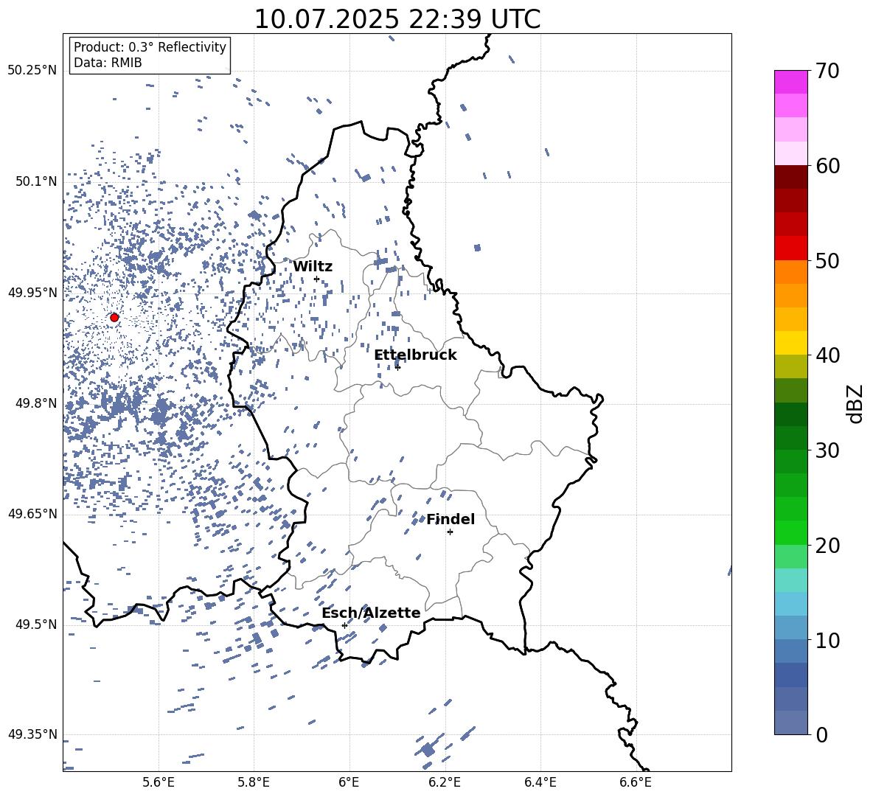Click the 40 value on colorbar

pos(827,355)
